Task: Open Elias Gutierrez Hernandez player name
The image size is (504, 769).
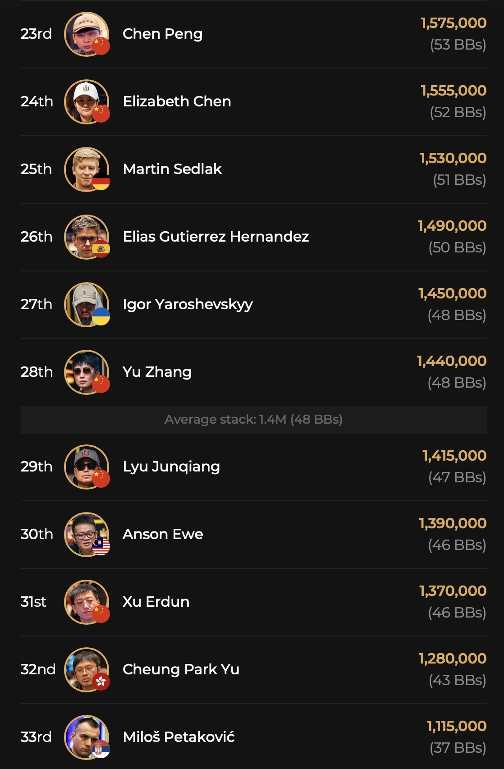Action: [215, 237]
